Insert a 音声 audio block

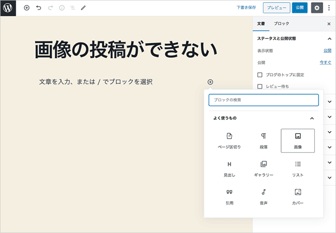click(x=264, y=197)
